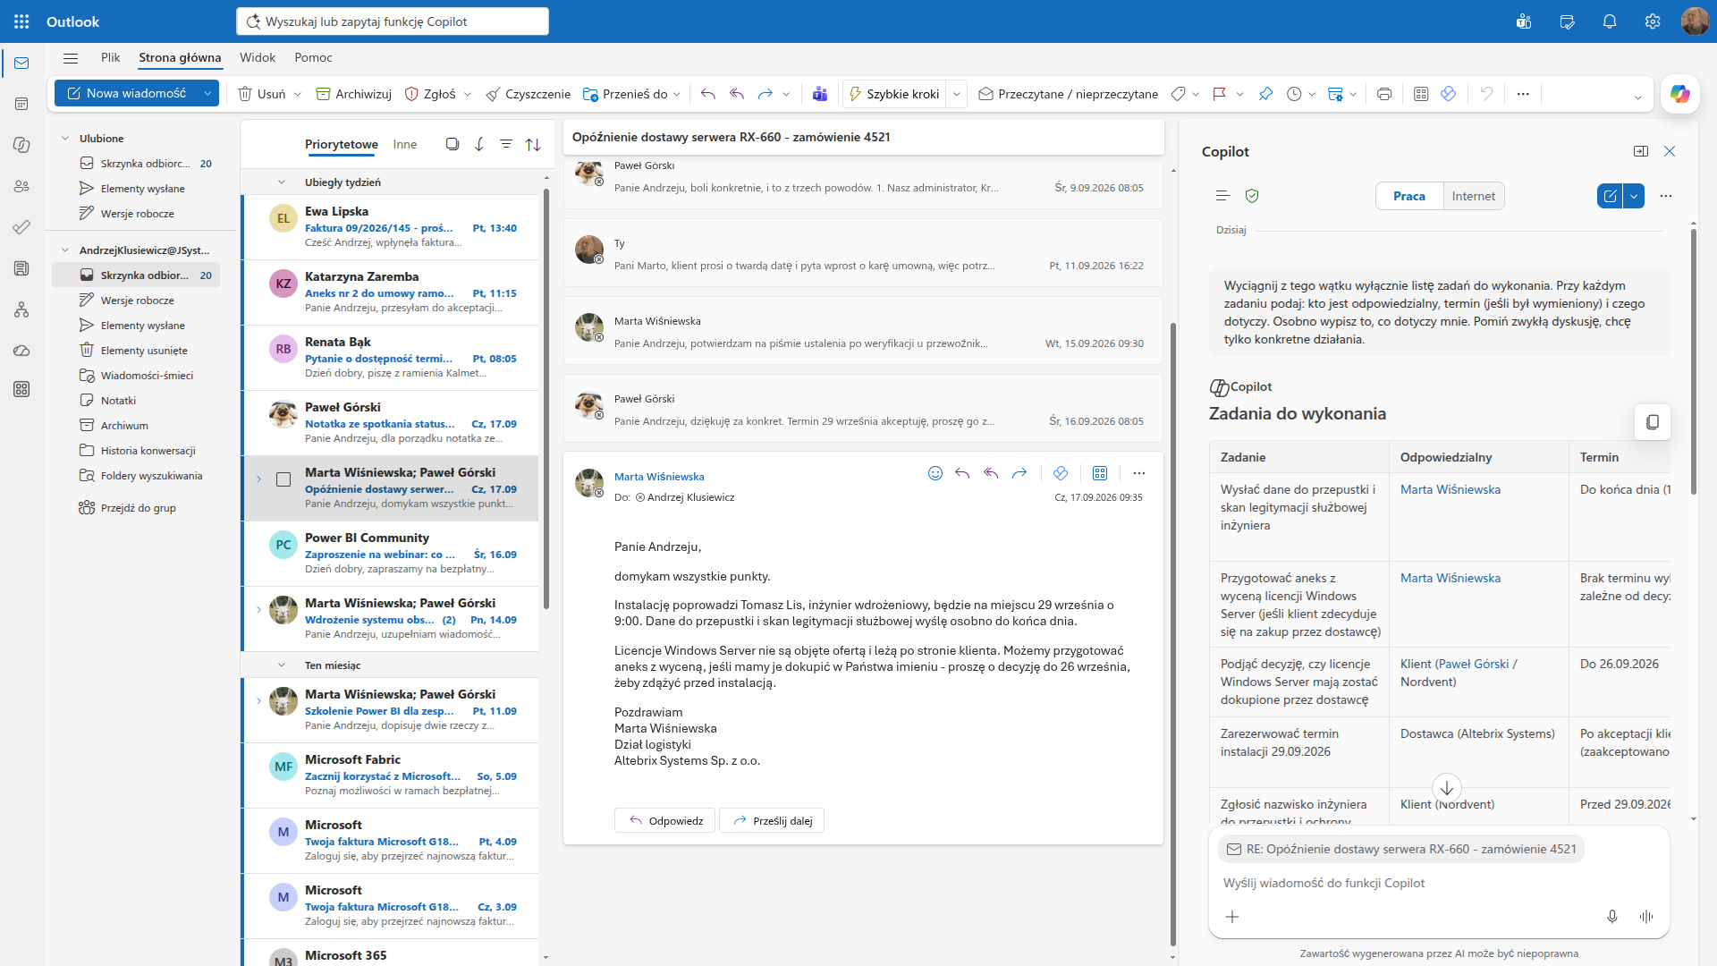
Task: Open Wiadomości-śmieci folder
Action: coord(147,376)
